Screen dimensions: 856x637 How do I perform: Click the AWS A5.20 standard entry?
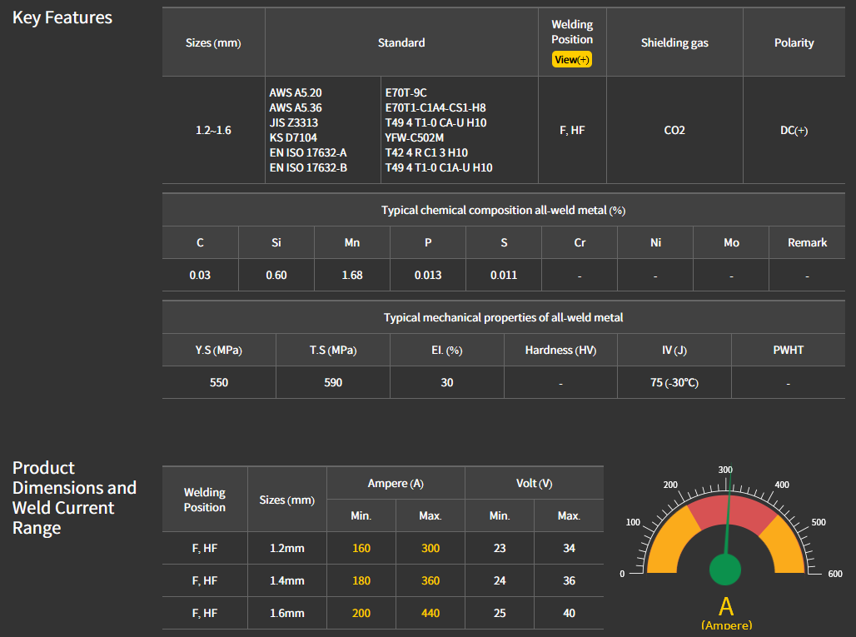point(296,92)
